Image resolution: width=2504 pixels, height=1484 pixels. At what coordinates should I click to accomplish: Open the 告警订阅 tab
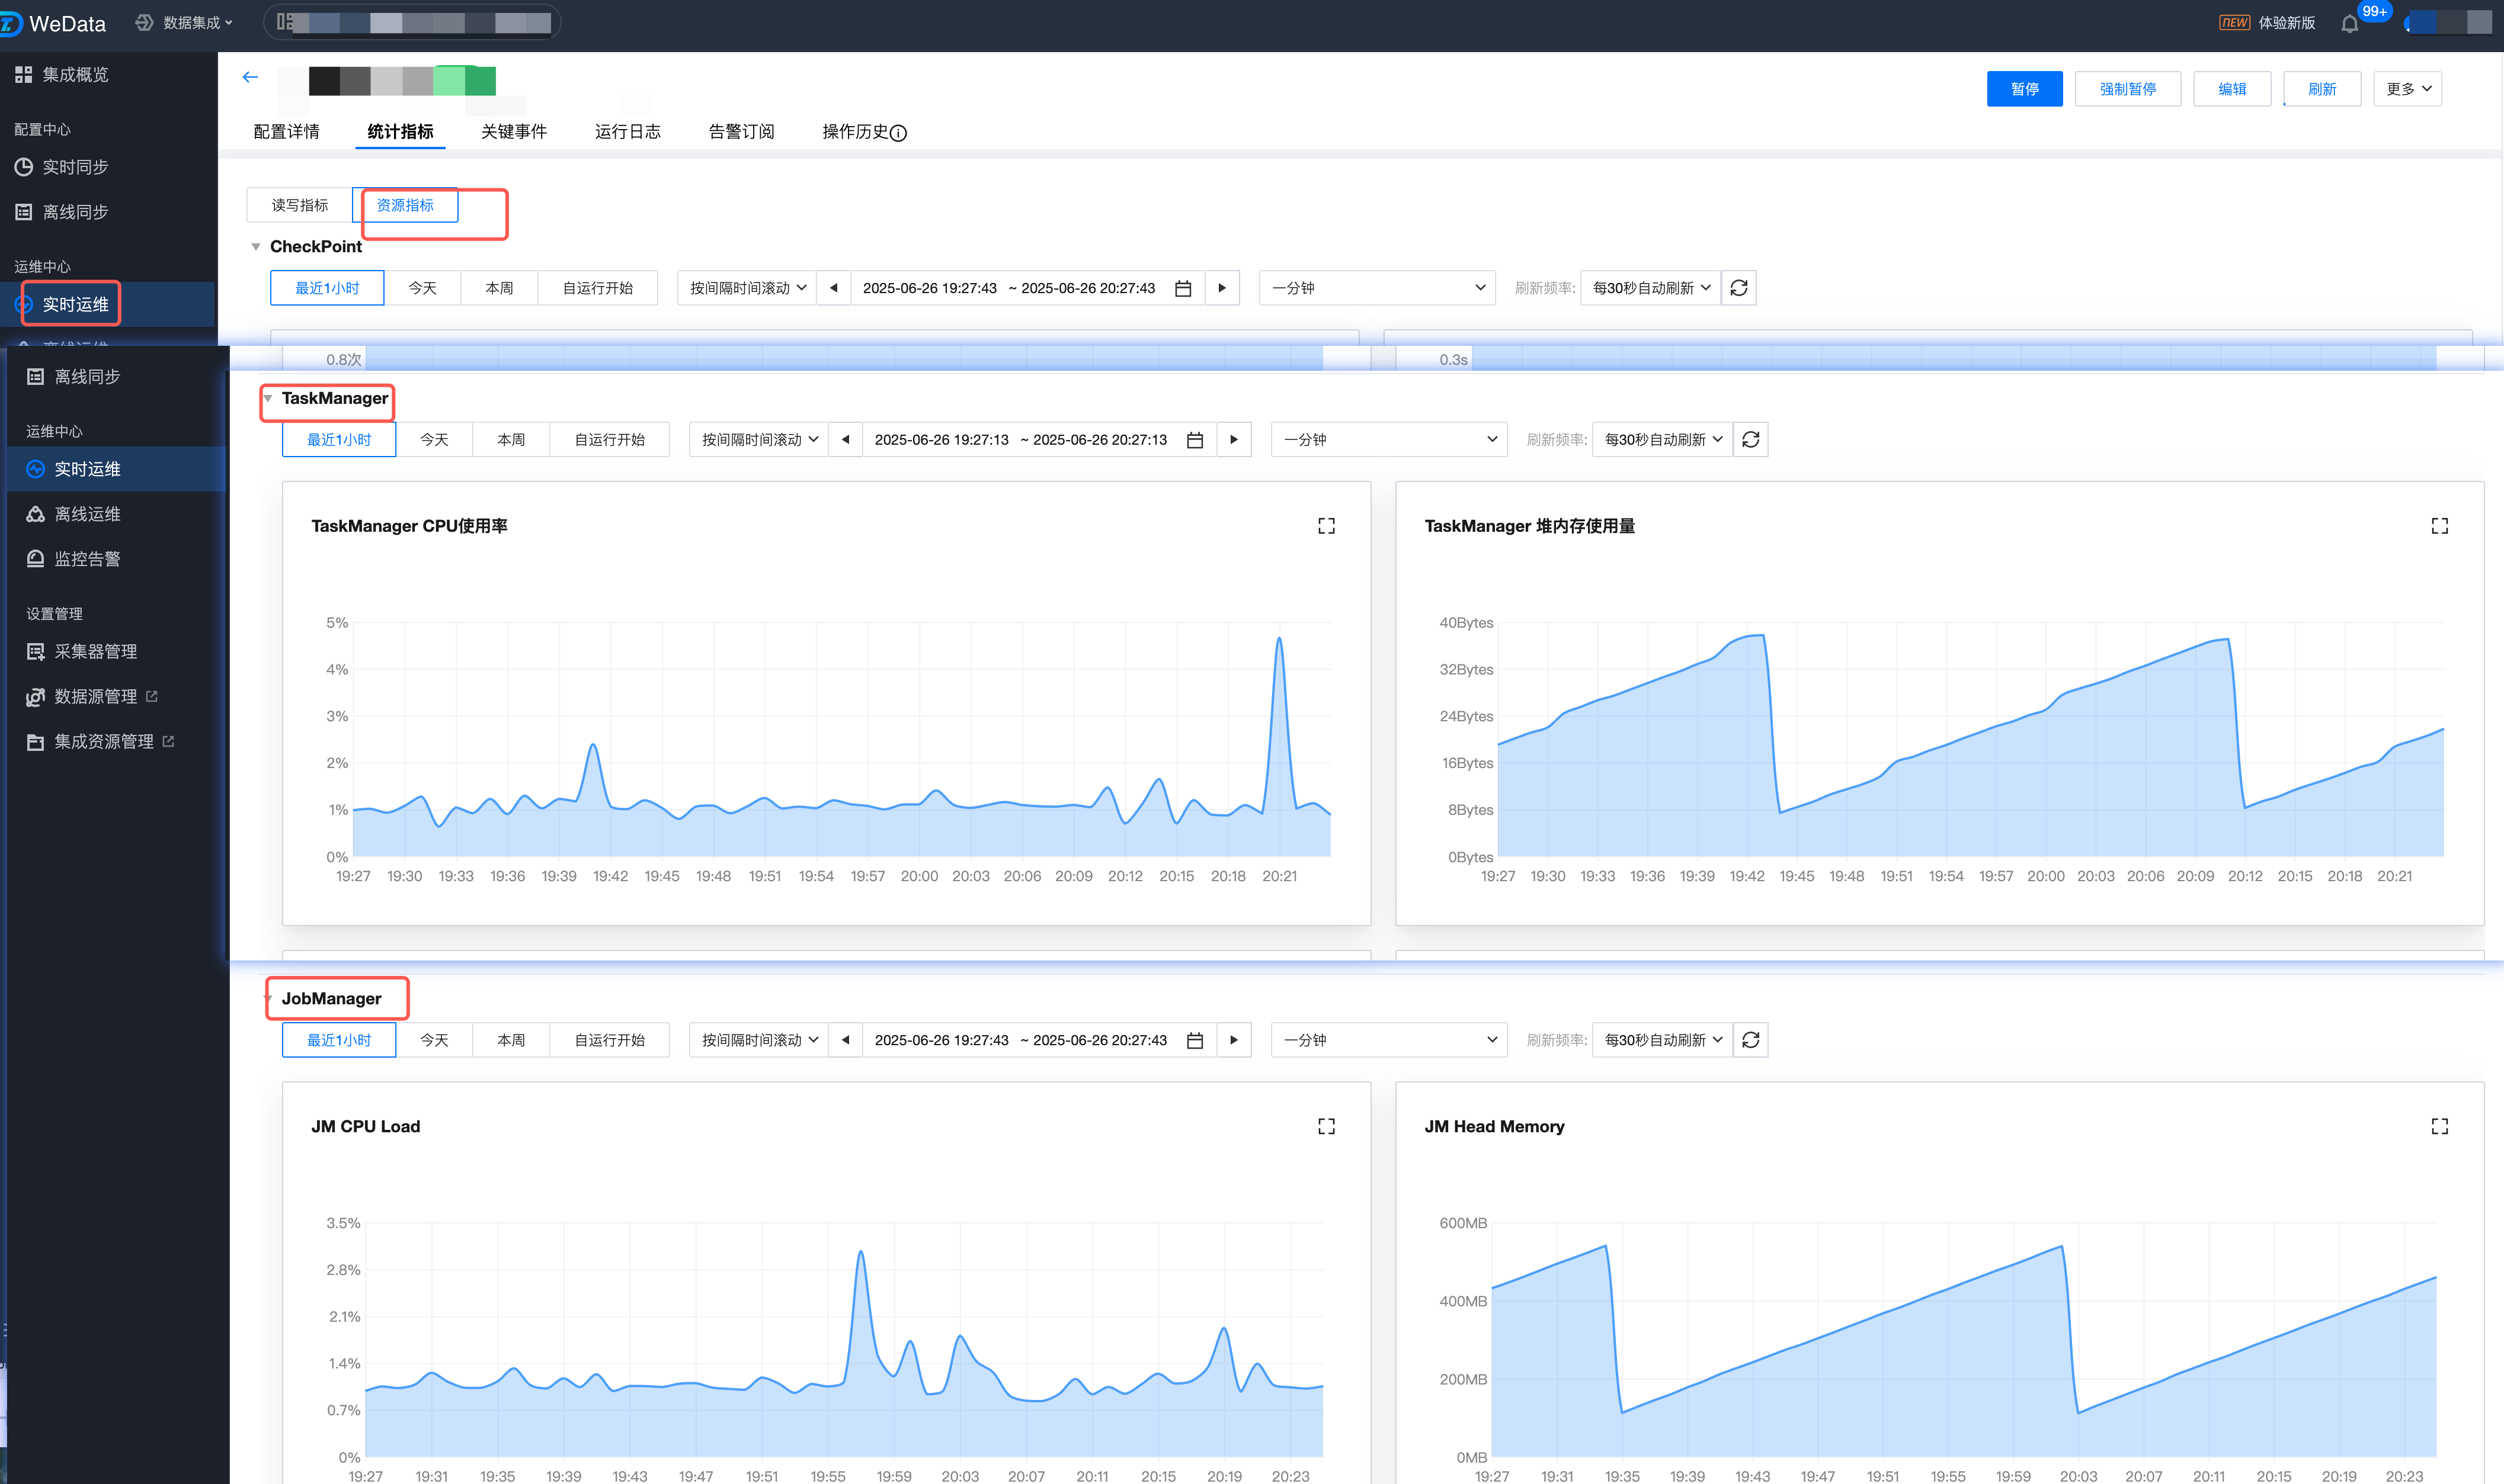pos(740,132)
